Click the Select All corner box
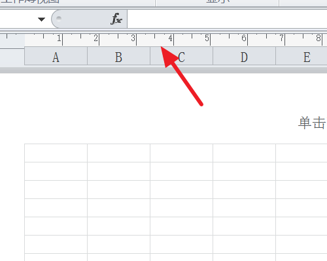327x261 pixels. click(x=12, y=57)
